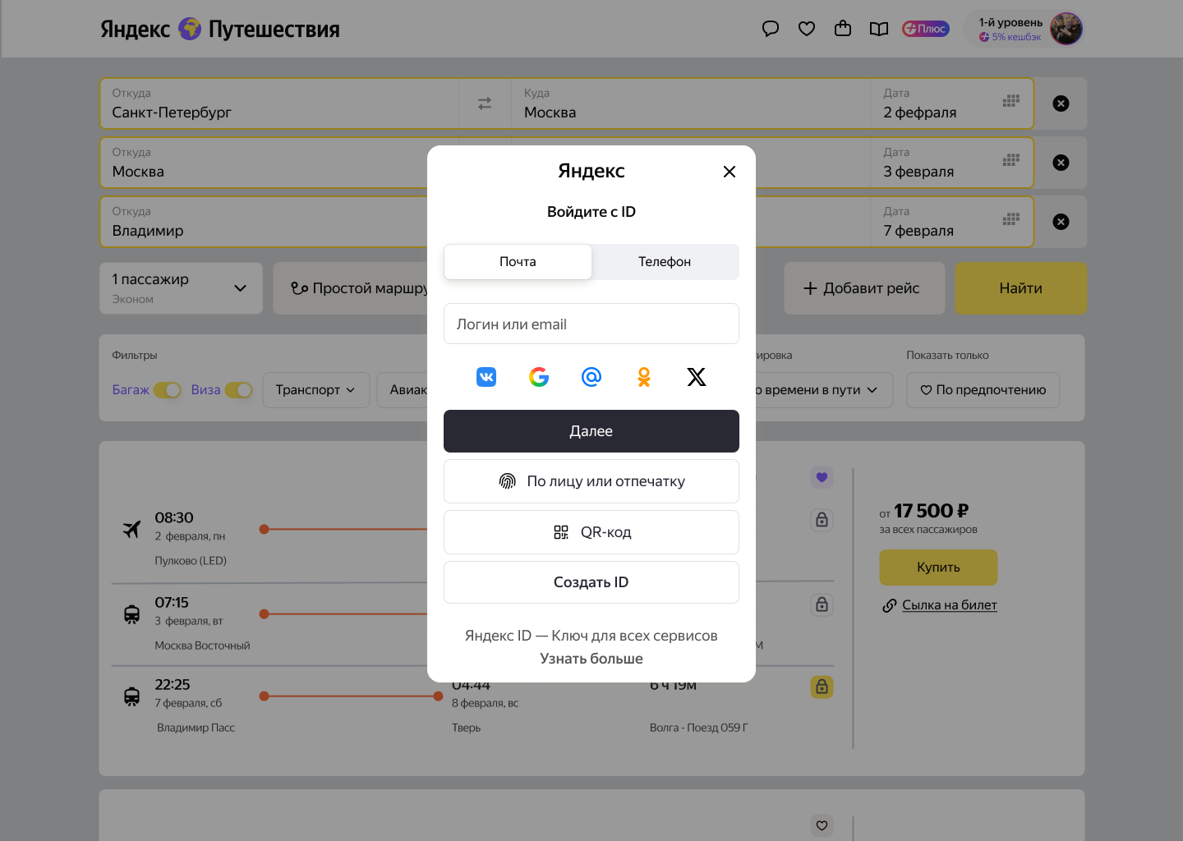The height and width of the screenshot is (841, 1183).
Task: Swap origin and destination cities
Action: coord(485,103)
